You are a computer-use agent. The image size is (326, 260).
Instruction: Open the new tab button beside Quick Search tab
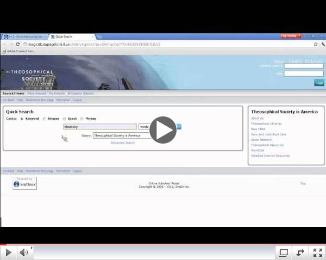click(x=99, y=37)
